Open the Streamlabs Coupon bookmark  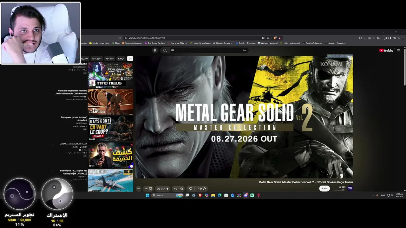132,43
